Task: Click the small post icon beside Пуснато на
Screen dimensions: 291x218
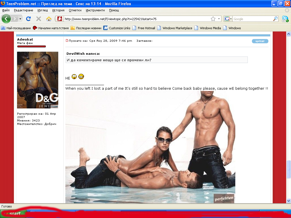Action: 67,41
